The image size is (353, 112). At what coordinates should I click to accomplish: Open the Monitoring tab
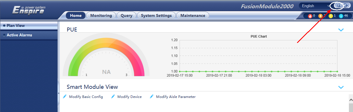(x=101, y=15)
